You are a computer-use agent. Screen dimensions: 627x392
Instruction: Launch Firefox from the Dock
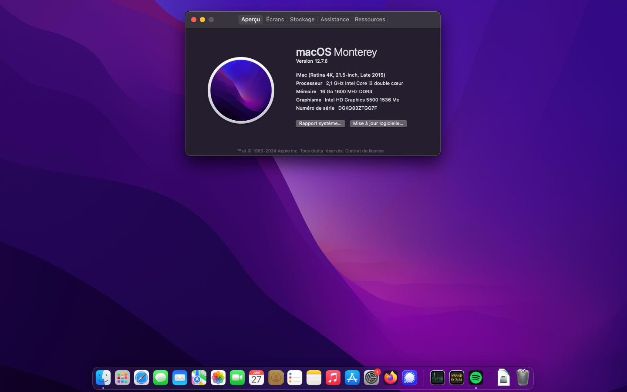(x=391, y=378)
